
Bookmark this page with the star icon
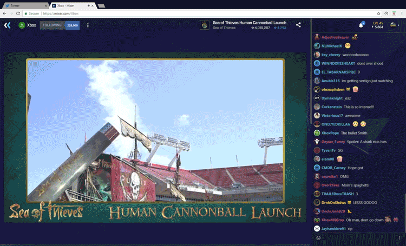(x=378, y=14)
